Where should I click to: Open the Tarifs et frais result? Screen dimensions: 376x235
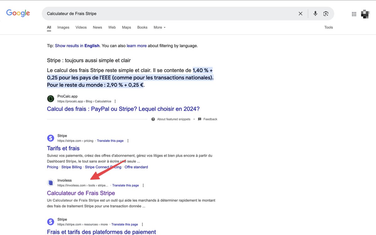63,148
